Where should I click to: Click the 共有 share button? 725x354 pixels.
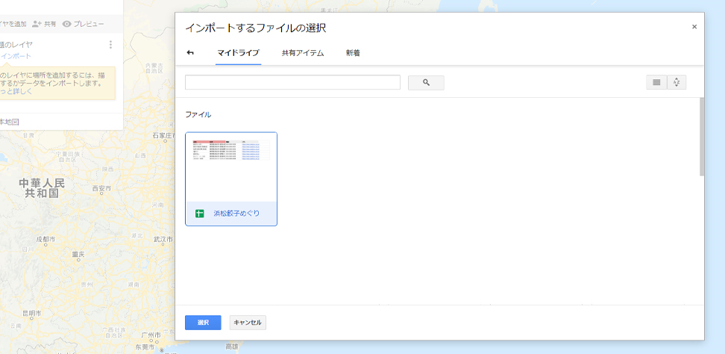(50, 24)
